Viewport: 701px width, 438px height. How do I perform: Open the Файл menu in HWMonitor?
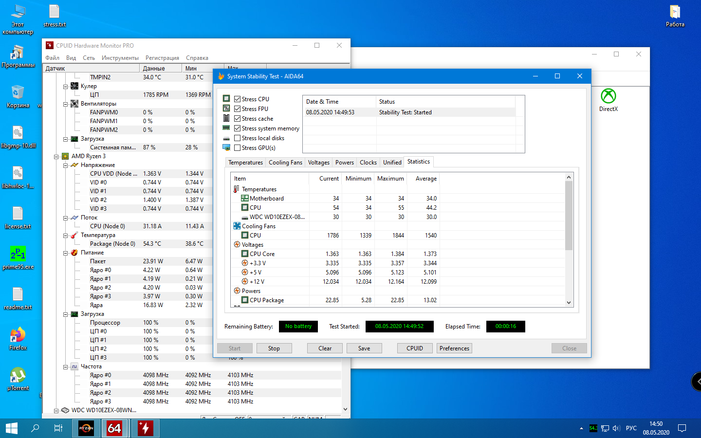53,58
